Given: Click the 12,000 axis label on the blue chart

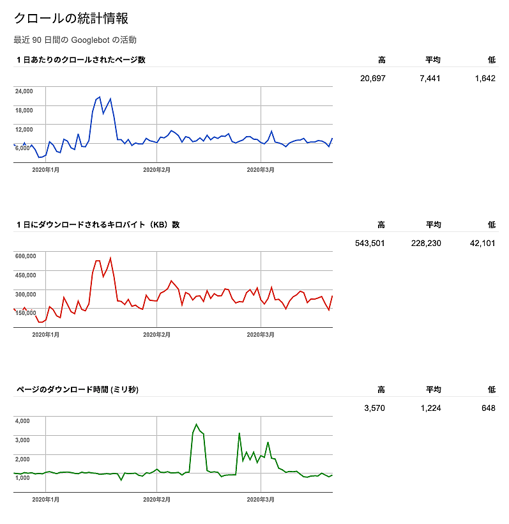Looking at the screenshot, I should coord(24,129).
